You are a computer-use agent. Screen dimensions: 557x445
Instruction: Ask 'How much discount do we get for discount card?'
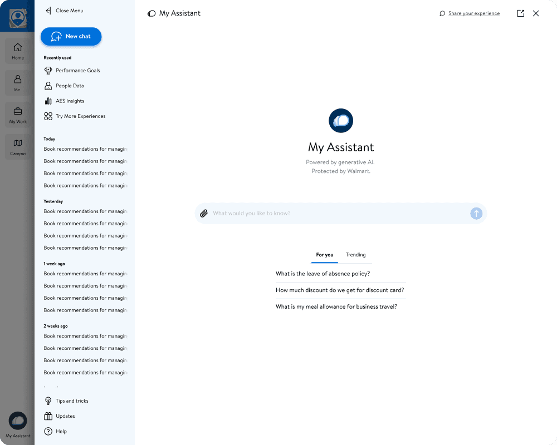coord(341,290)
